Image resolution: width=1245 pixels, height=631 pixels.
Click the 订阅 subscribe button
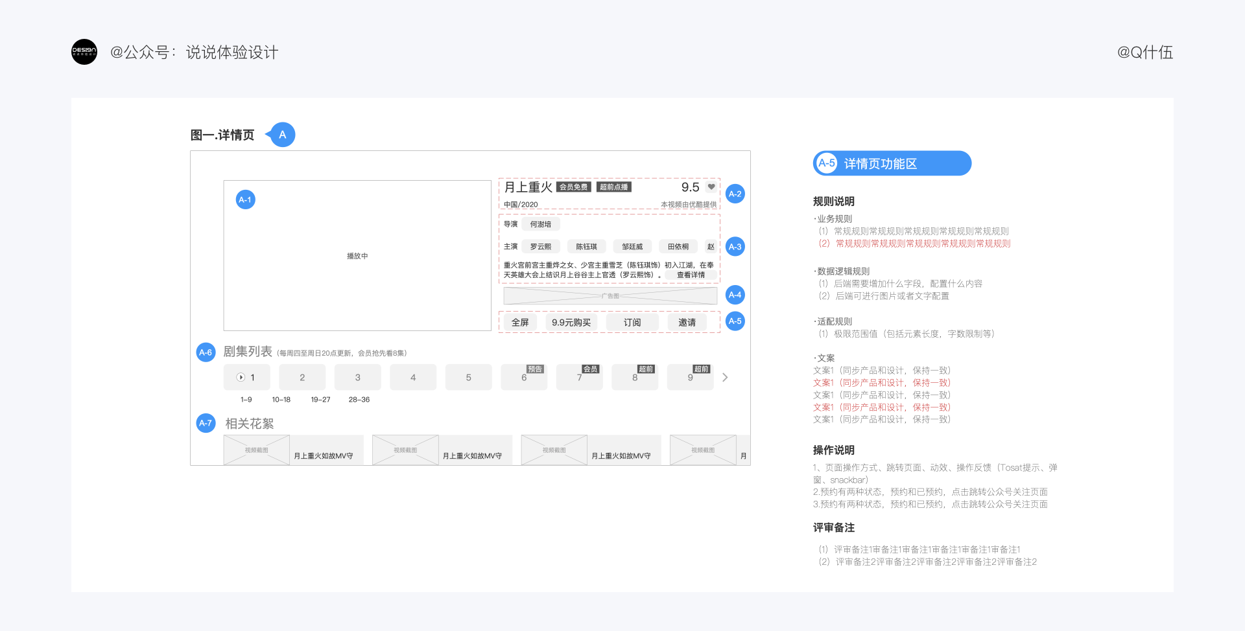(632, 323)
